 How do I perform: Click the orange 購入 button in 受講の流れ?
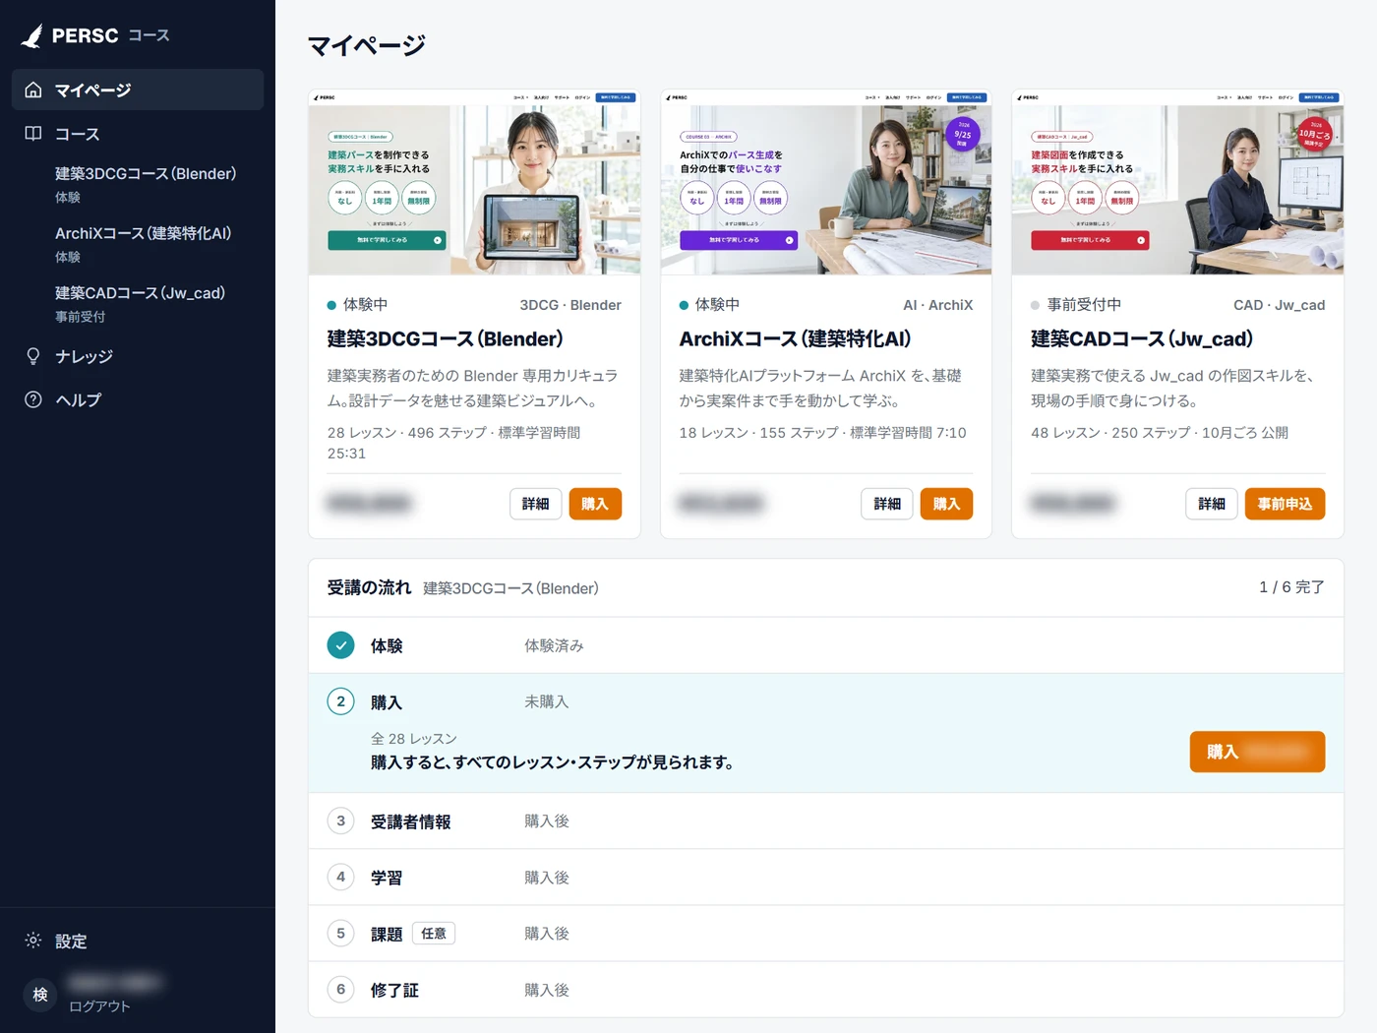tap(1257, 752)
